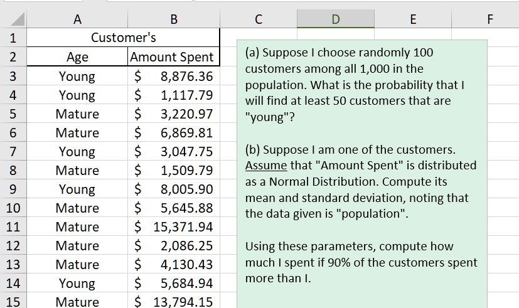Click the "Amount Spent" header cell
Image resolution: width=519 pixels, height=308 pixels.
click(172, 57)
